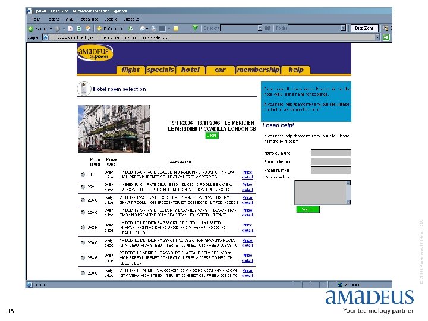
Task: Click the "I need help!" heading
Action: pyautogui.click(x=278, y=125)
